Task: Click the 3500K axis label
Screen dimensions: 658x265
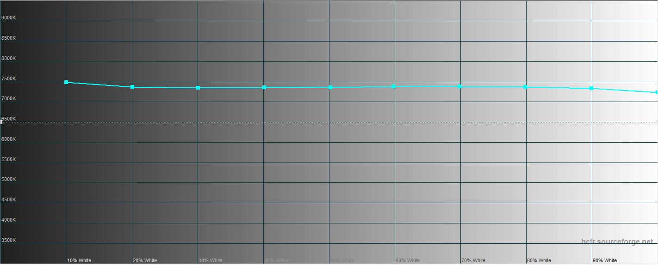Action: coord(9,240)
